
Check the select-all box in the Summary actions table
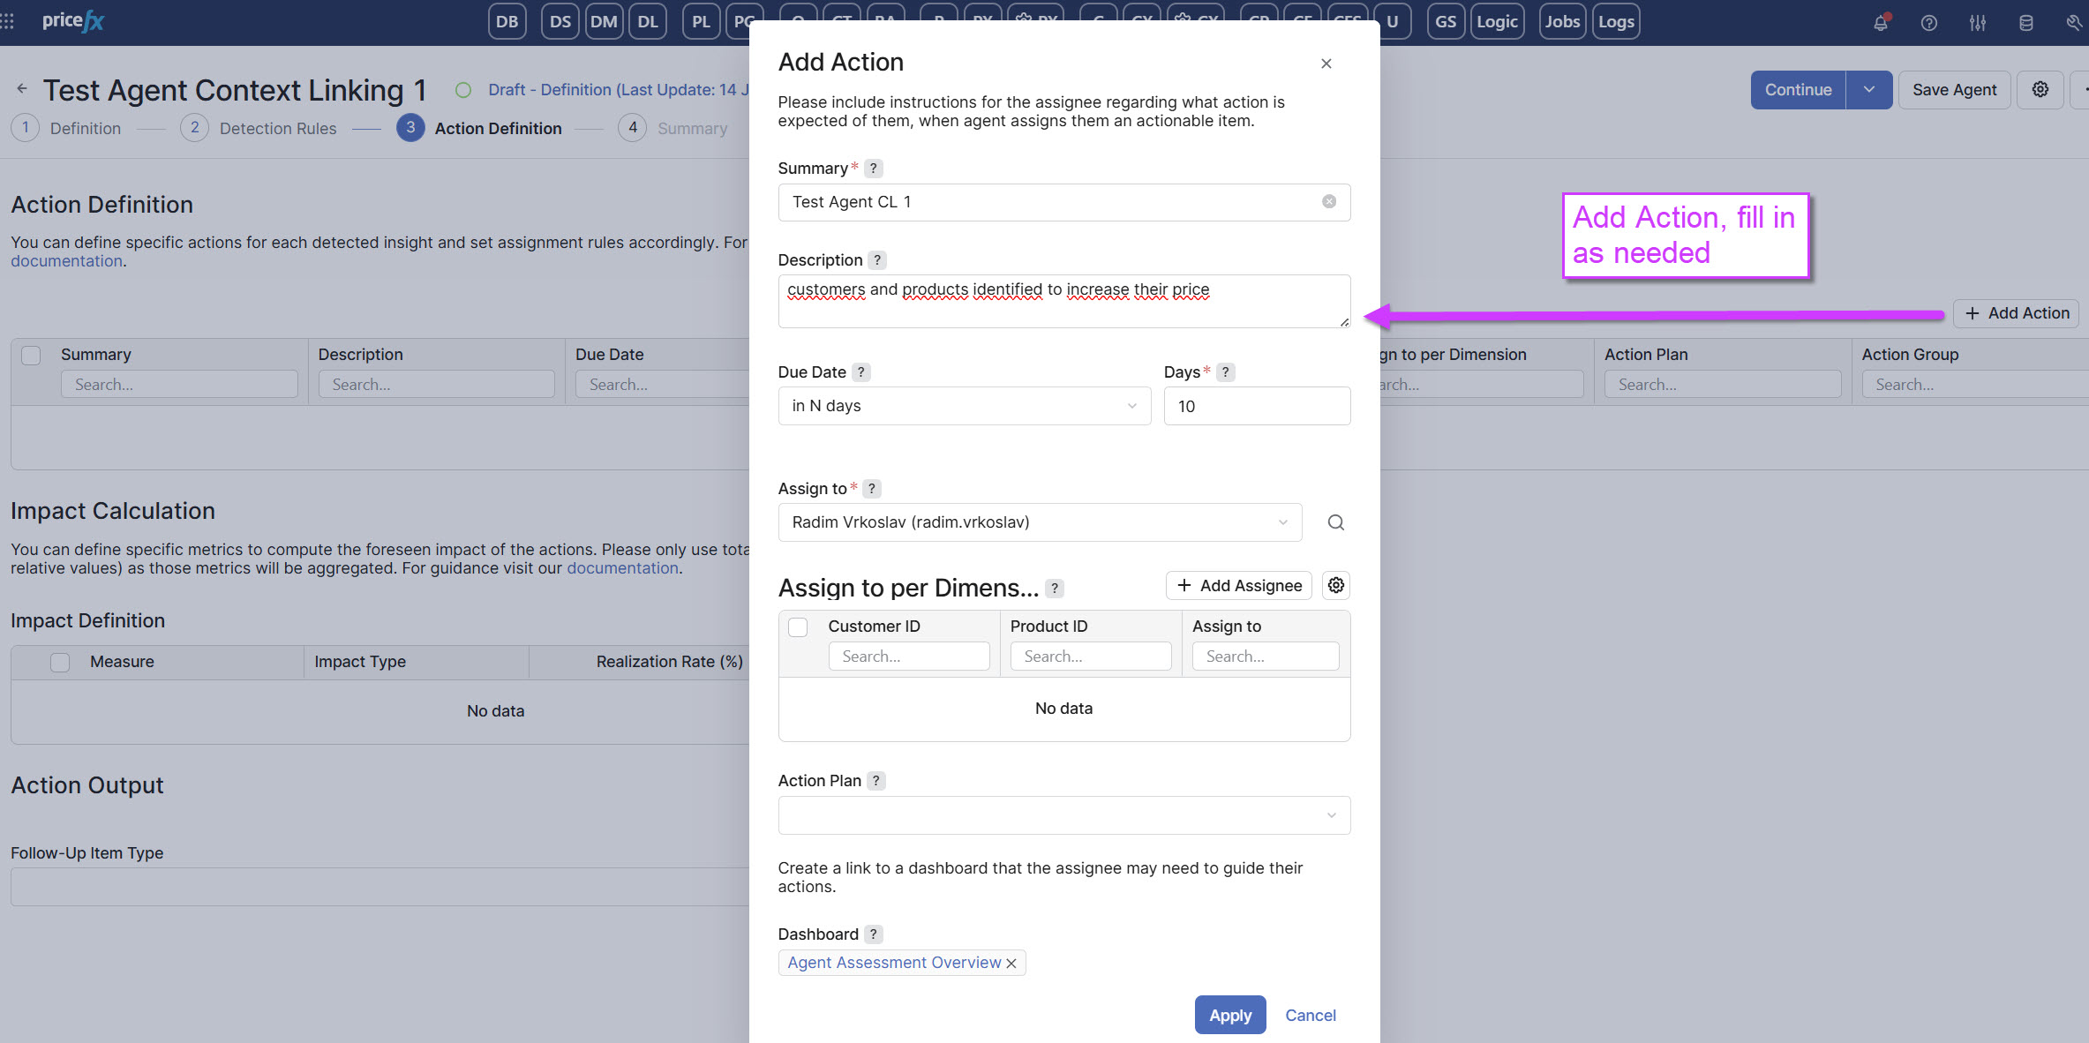tap(31, 355)
